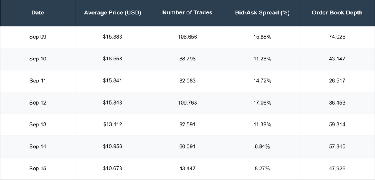Screen dimensions: 375x181
Task: Select the 11.28% spread value
Action: pyautogui.click(x=262, y=59)
